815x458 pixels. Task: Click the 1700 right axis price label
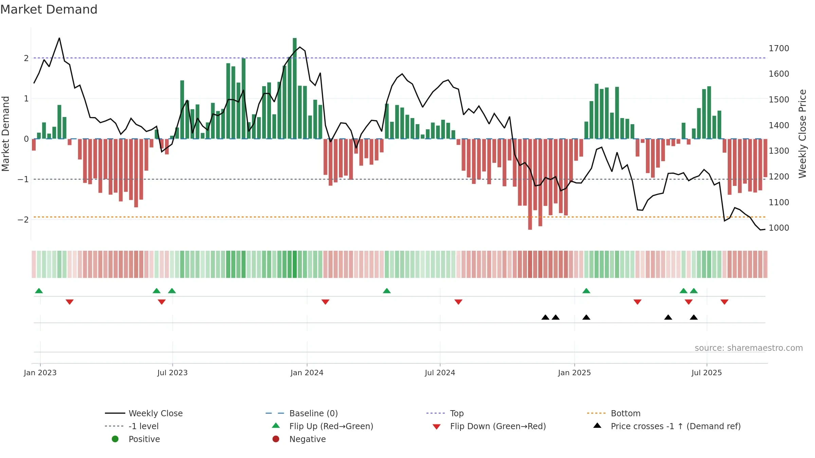point(779,49)
